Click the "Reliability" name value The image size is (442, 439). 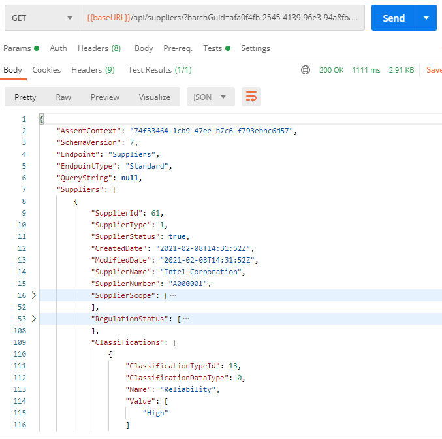point(188,389)
